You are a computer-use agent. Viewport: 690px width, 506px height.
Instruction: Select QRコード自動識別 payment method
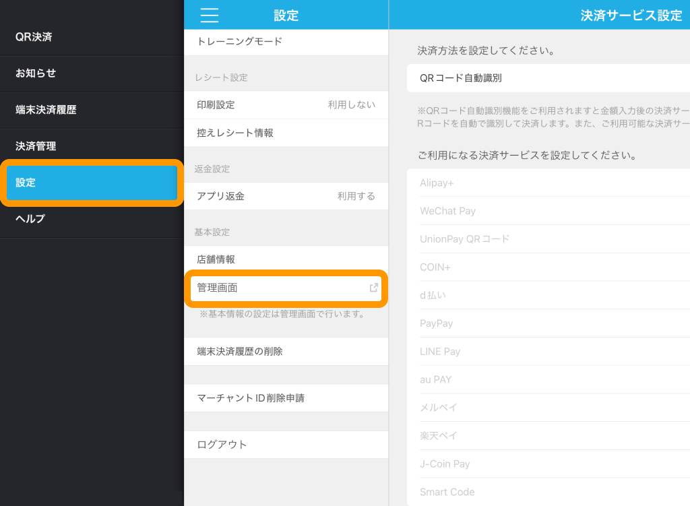pos(547,78)
